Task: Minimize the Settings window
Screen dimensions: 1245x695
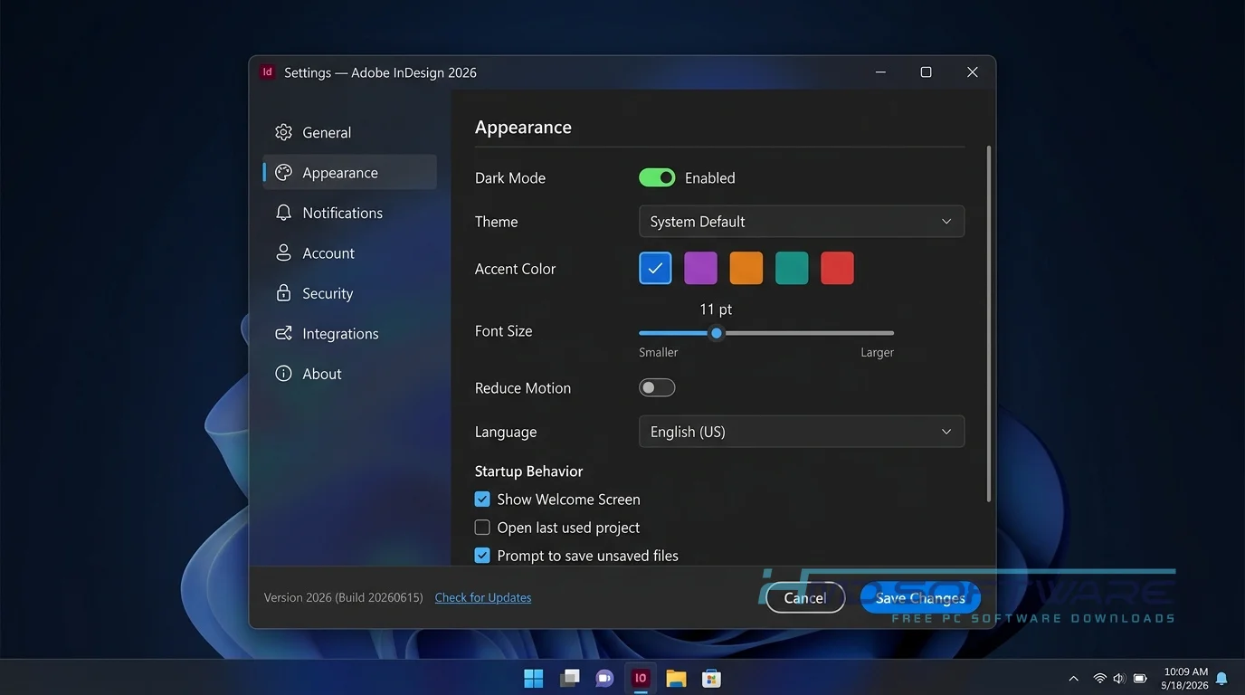Action: tap(880, 72)
